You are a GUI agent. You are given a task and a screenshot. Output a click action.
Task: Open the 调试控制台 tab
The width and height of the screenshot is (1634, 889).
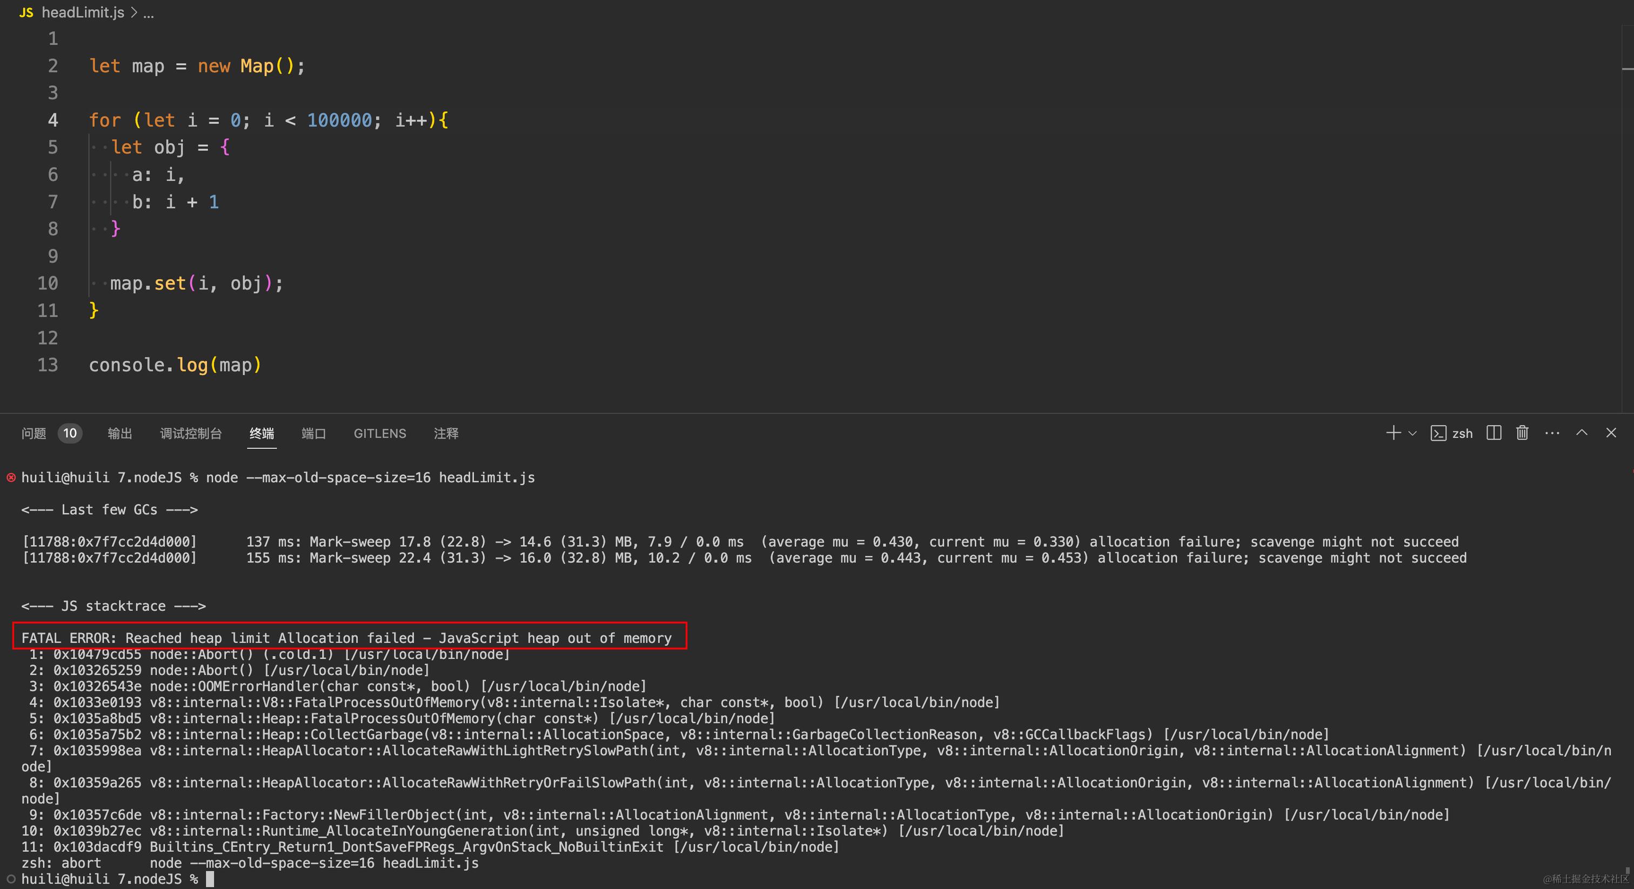[x=191, y=433]
